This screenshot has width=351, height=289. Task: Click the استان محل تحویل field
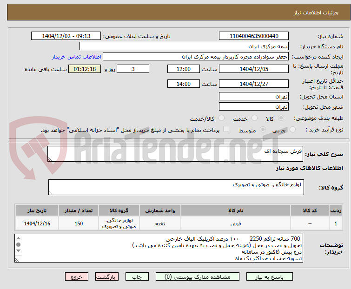coord(254,96)
